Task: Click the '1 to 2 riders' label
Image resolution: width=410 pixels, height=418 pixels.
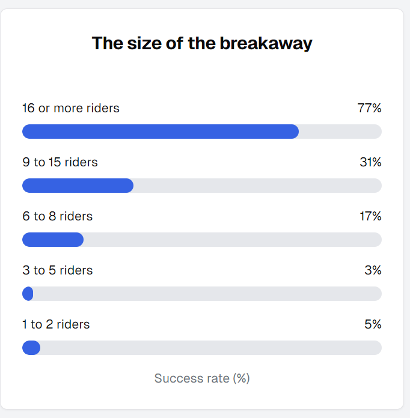Action: click(x=56, y=324)
